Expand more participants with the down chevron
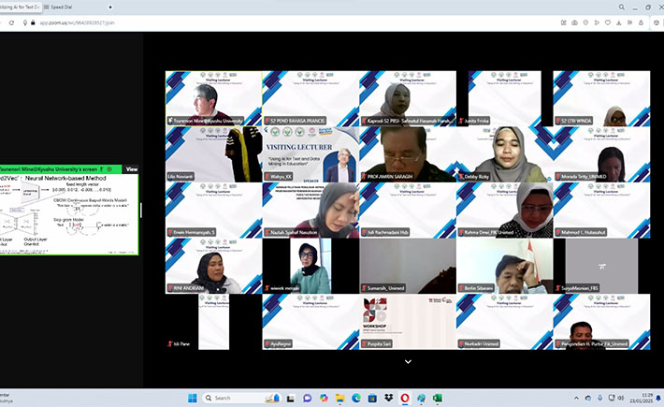Viewport: 664px width, 407px height. click(408, 360)
